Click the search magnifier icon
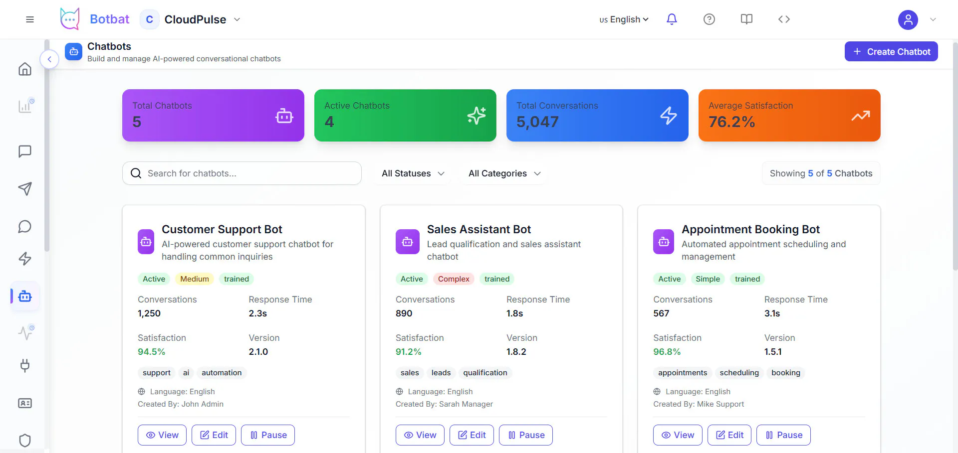Viewport: 958px width, 453px height. tap(136, 173)
